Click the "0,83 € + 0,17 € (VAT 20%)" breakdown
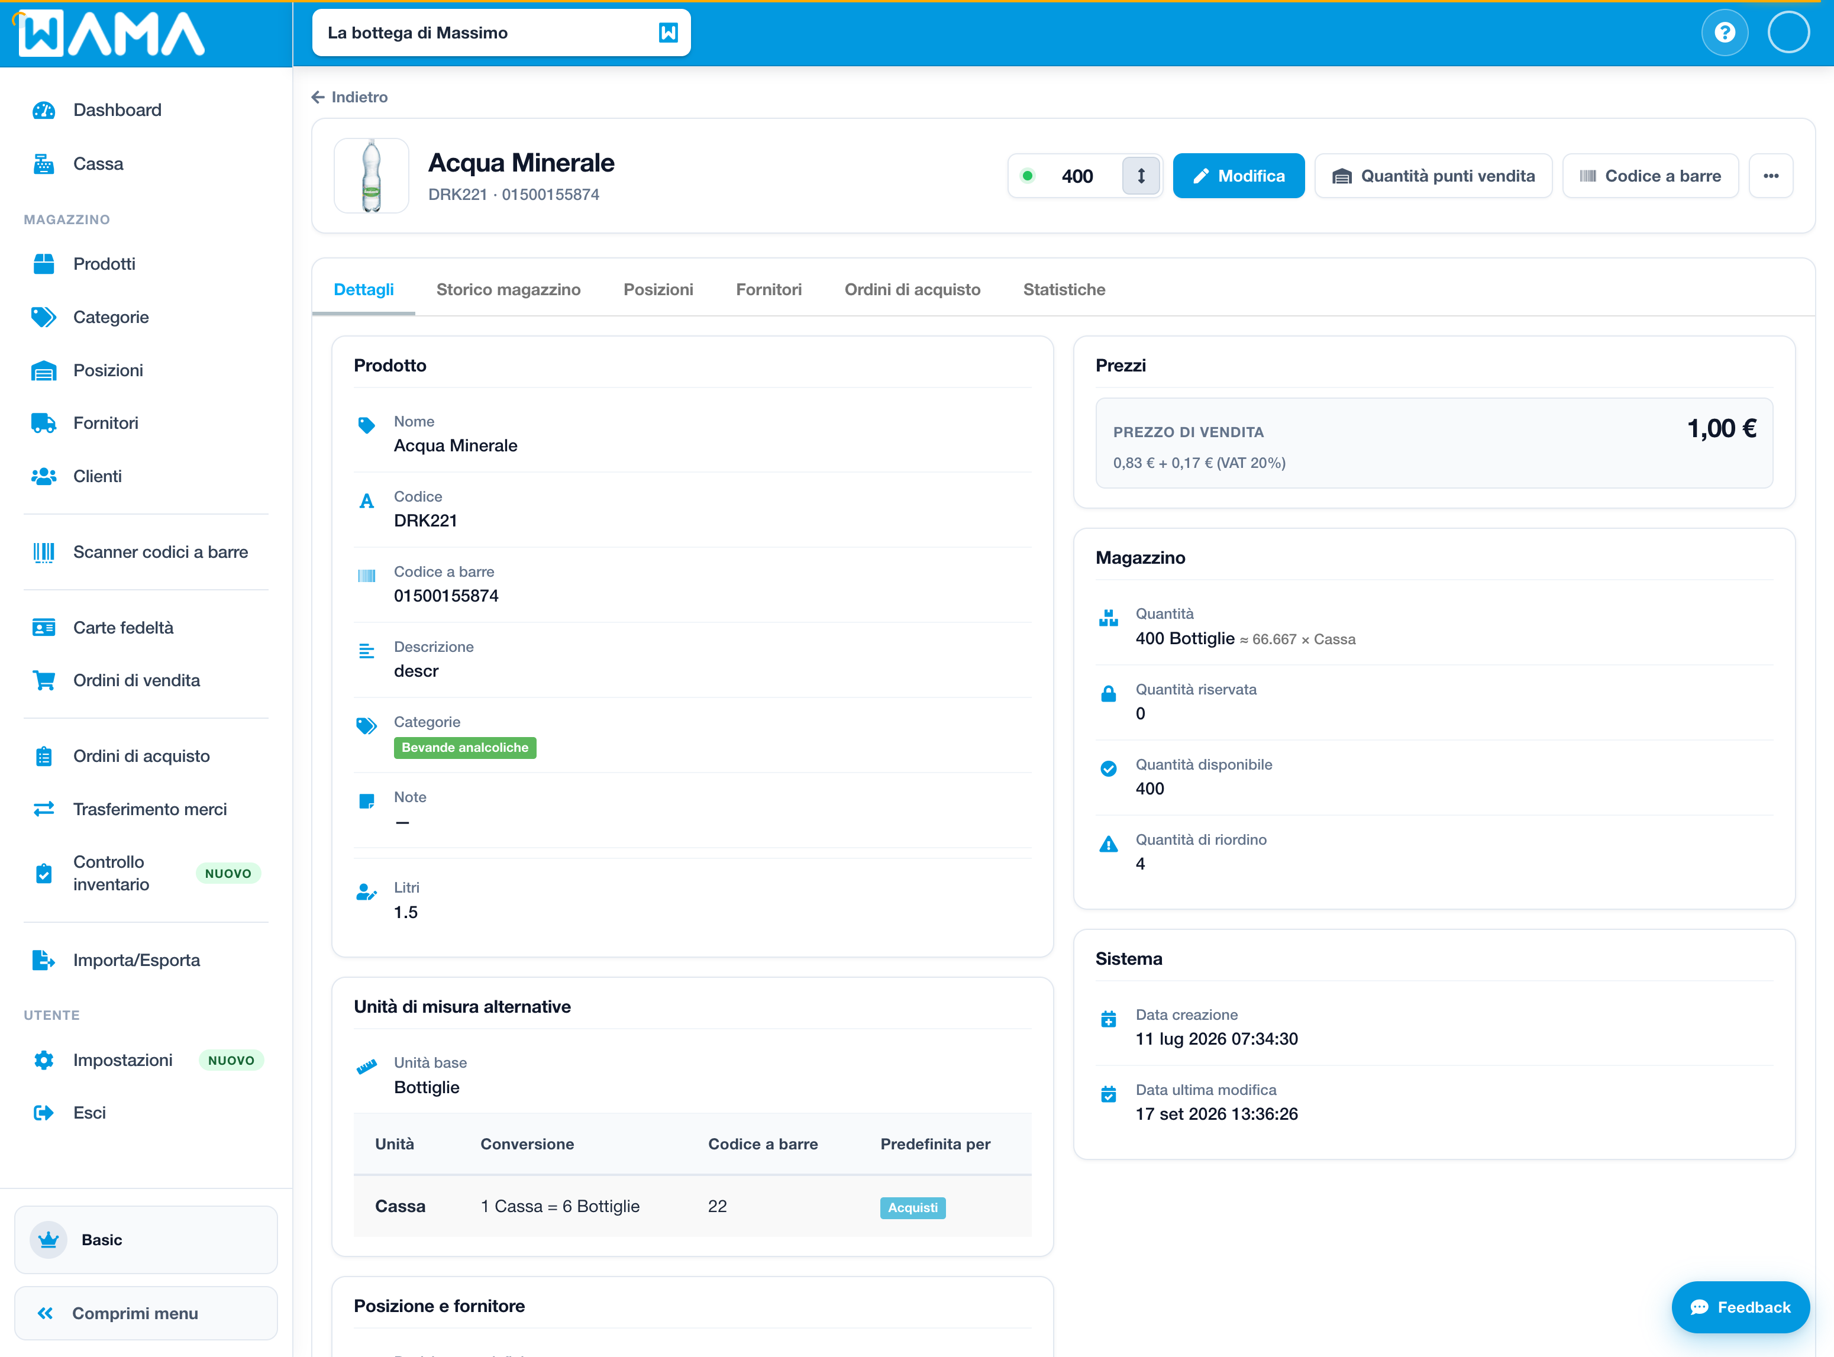This screenshot has height=1357, width=1834. [x=1199, y=463]
